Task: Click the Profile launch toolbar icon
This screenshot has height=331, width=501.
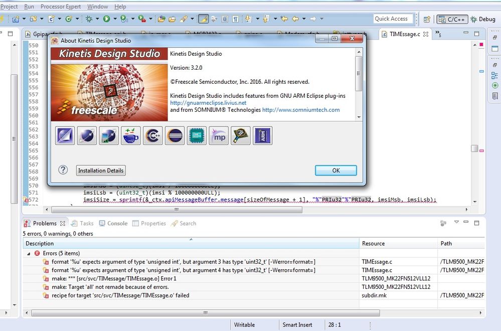Action: click(x=124, y=19)
